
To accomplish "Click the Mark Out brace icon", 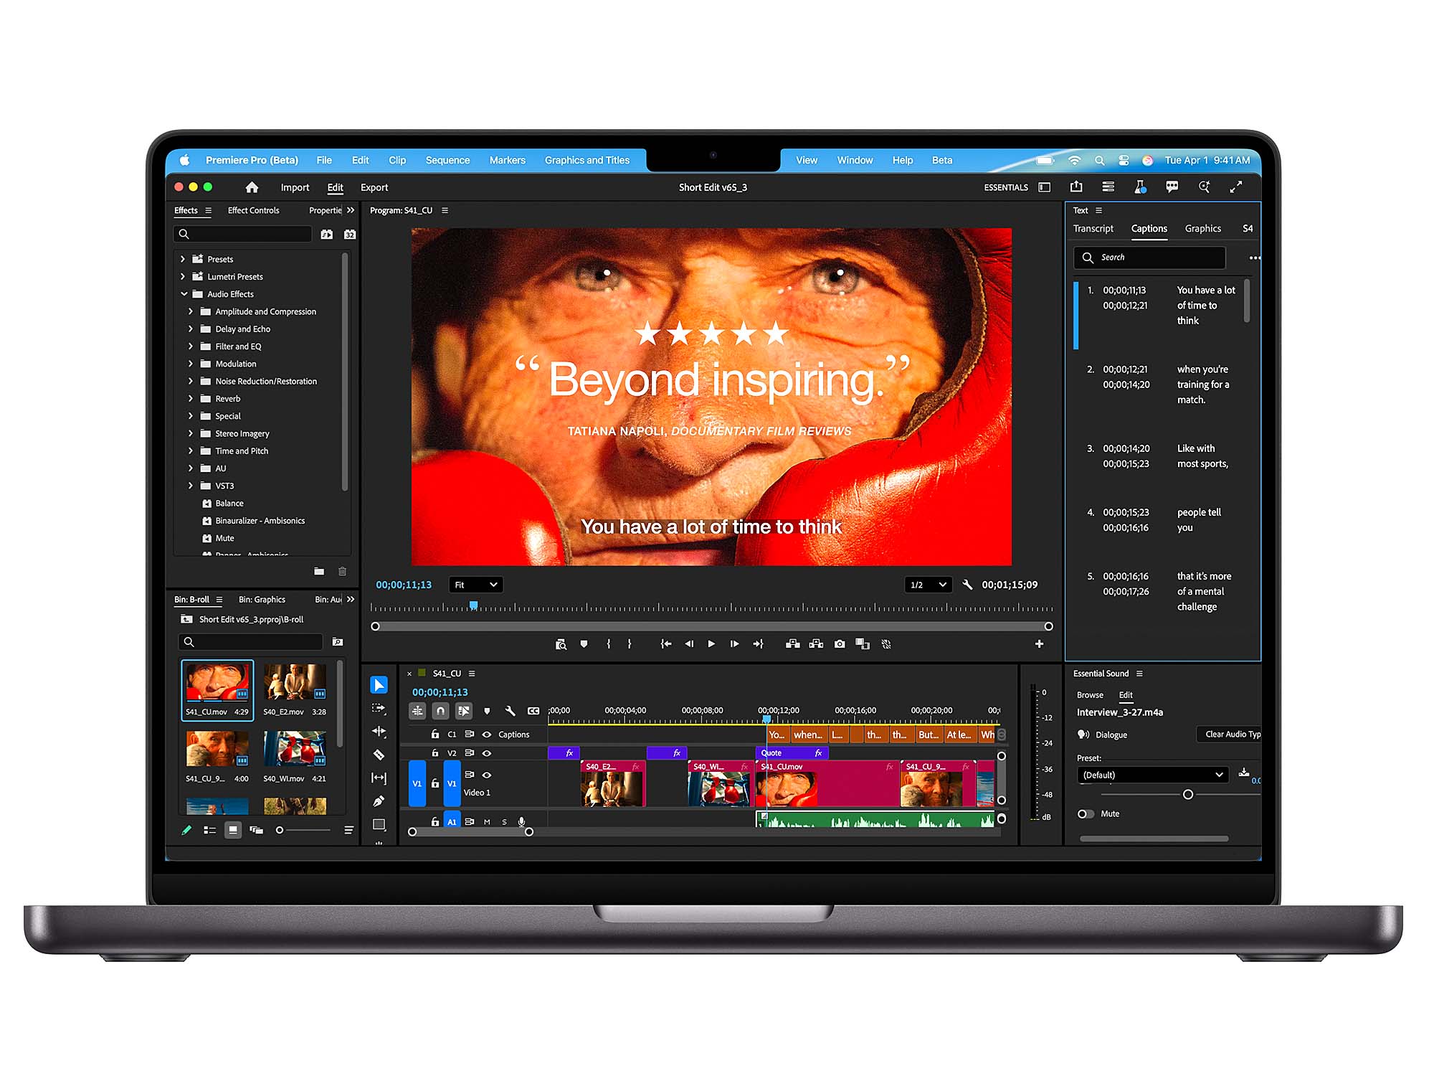I will coord(630,644).
